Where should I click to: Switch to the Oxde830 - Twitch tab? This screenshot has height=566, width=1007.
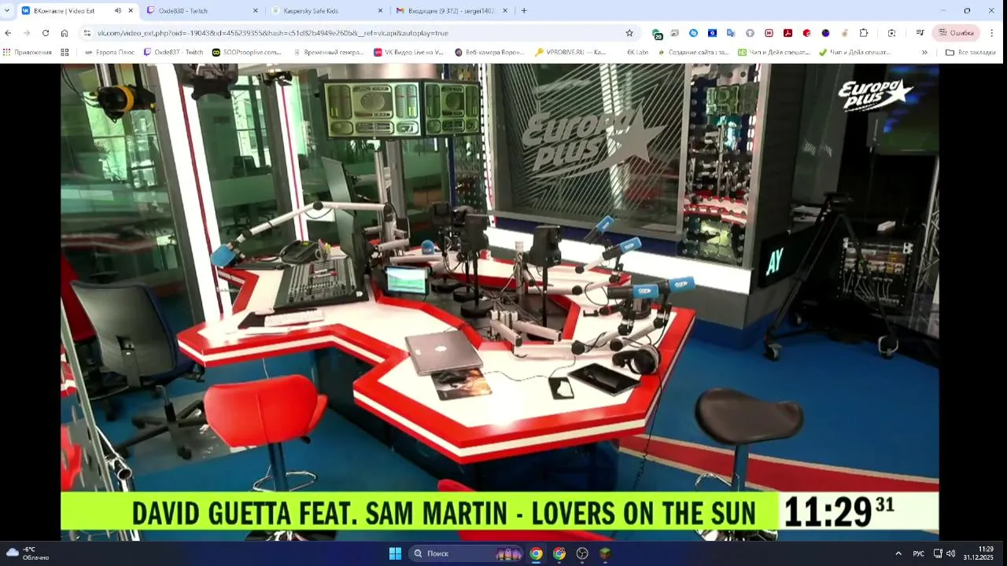tap(203, 11)
